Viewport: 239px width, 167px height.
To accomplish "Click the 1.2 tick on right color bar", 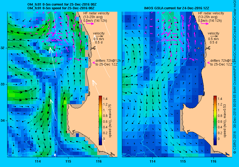I will tap(220, 104).
